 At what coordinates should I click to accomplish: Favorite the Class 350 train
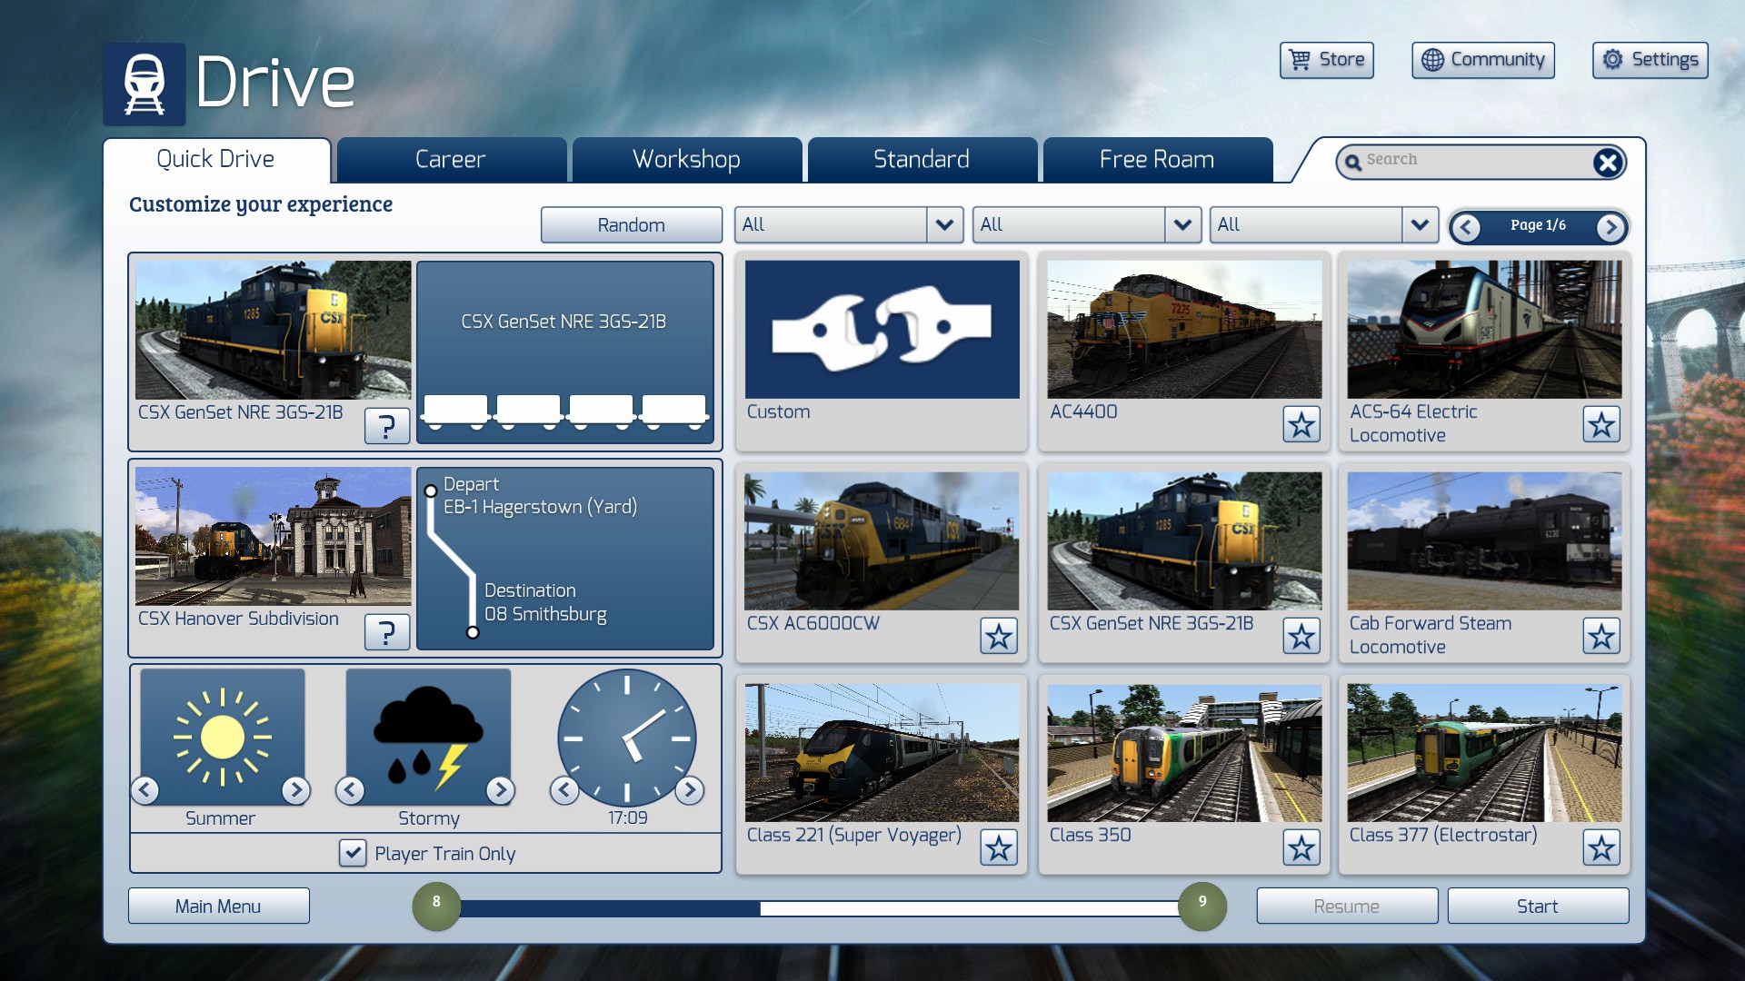pos(1301,847)
